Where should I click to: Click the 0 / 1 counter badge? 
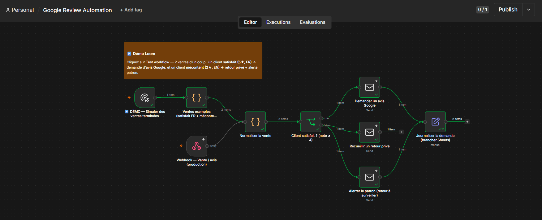483,10
